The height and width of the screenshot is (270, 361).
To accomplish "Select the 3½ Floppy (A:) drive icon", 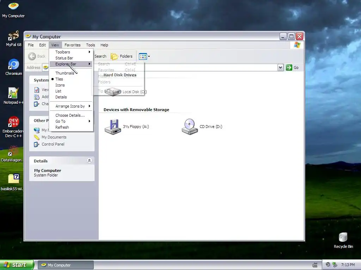I will [112, 127].
